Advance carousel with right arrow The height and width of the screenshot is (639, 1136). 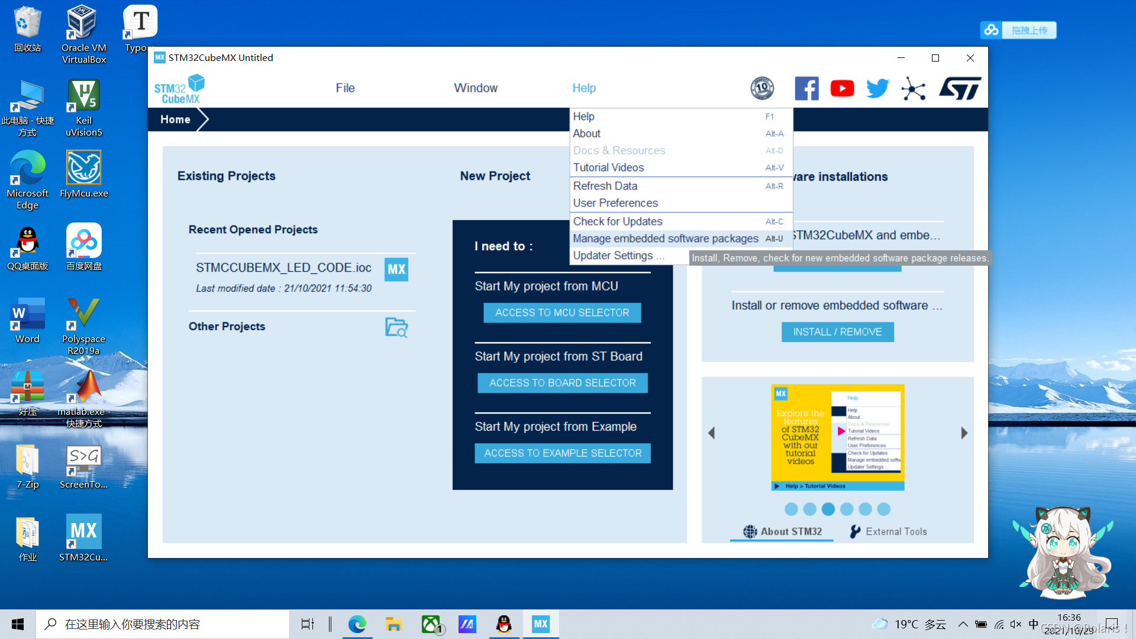(x=964, y=433)
